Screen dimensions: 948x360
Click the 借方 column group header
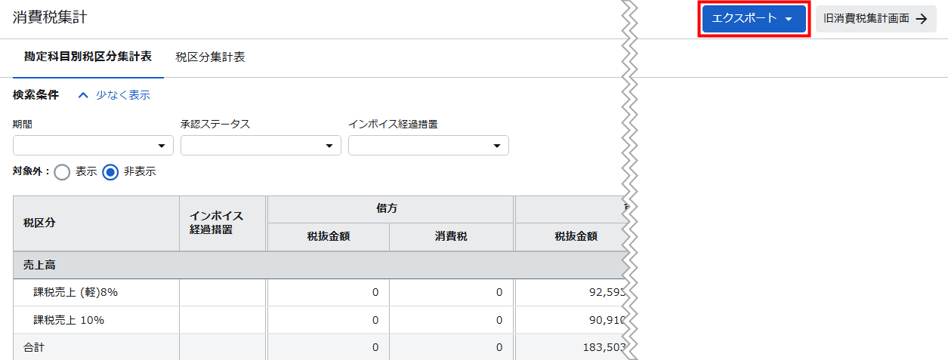click(x=389, y=209)
